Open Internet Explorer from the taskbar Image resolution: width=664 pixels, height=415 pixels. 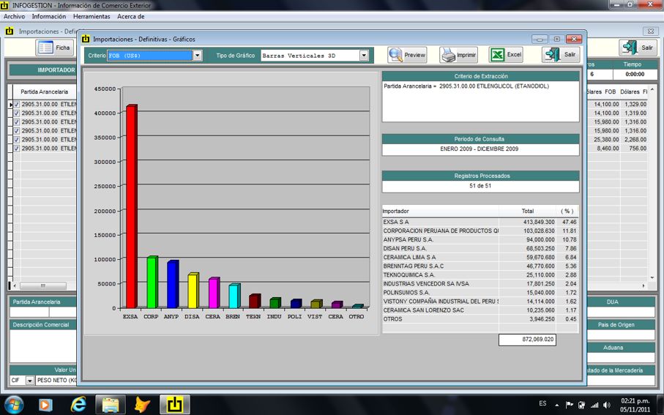click(78, 404)
